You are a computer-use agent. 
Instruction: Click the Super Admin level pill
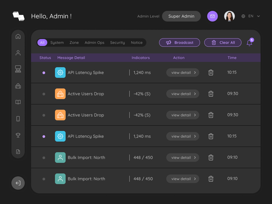coord(181,16)
